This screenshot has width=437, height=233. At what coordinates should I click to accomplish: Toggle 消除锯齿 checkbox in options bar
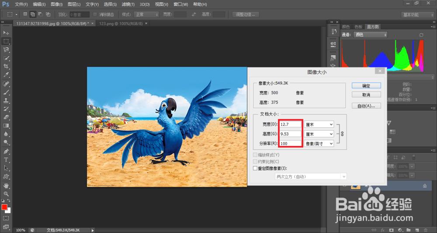tap(95, 14)
